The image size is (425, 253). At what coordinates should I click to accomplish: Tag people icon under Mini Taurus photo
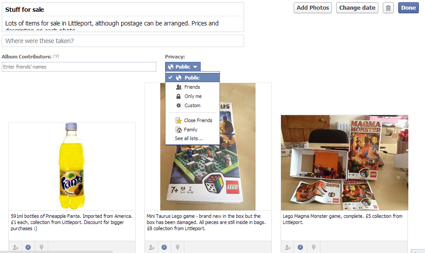pos(151,247)
